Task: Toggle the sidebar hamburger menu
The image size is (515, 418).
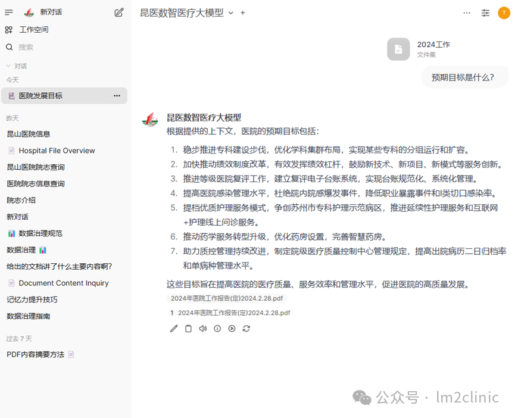Action: [x=9, y=13]
